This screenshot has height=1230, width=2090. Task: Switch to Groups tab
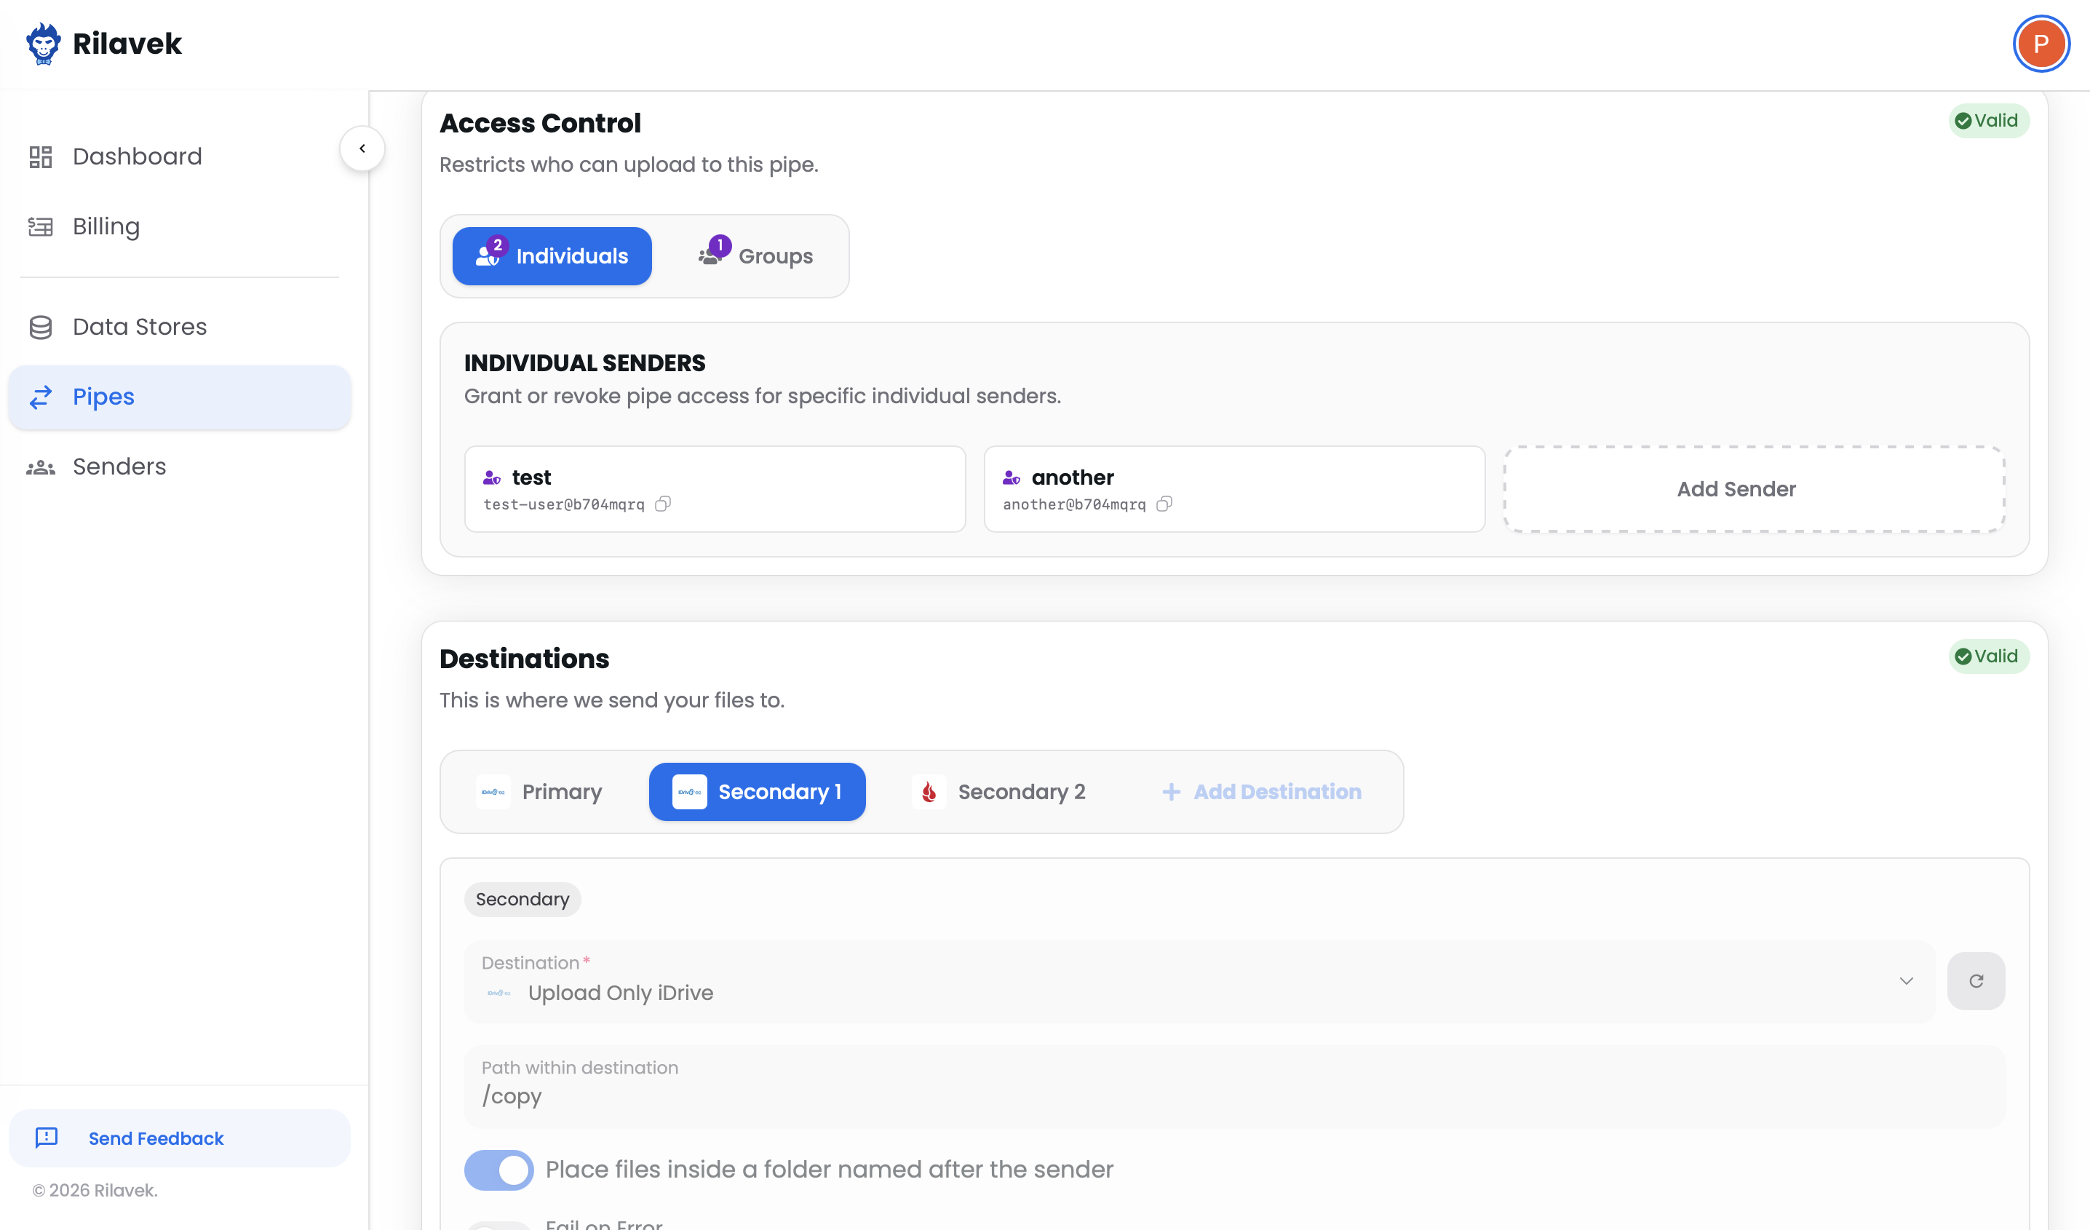pos(756,256)
